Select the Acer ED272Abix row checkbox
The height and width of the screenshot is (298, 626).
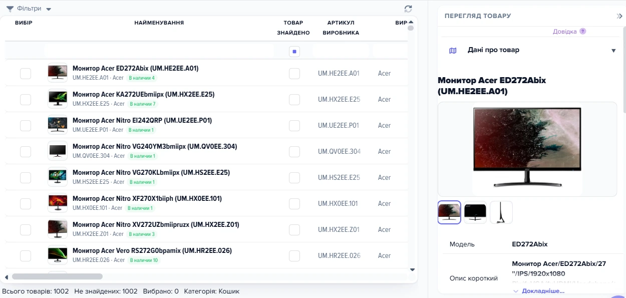pyautogui.click(x=26, y=74)
